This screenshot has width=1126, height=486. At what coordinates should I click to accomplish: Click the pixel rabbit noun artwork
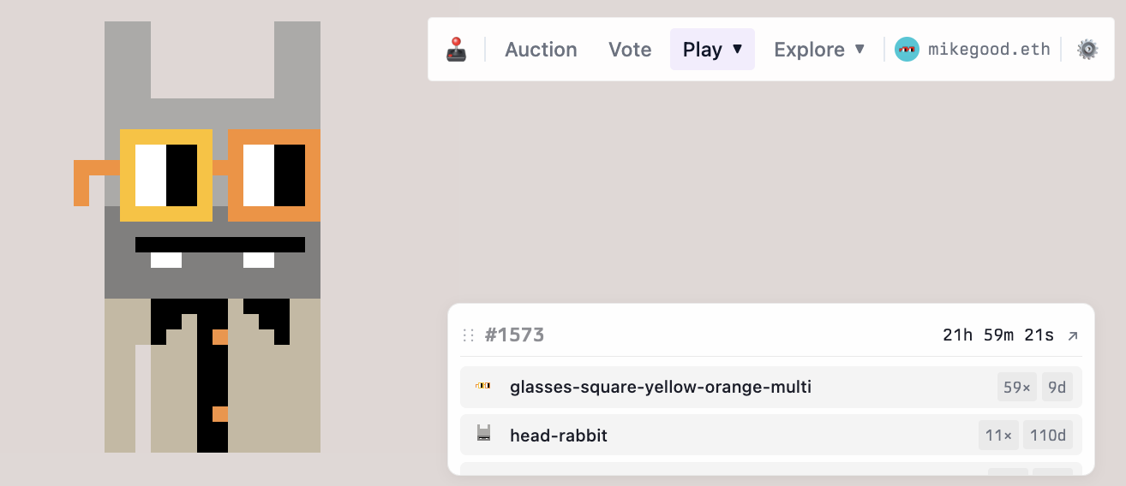pos(212,240)
